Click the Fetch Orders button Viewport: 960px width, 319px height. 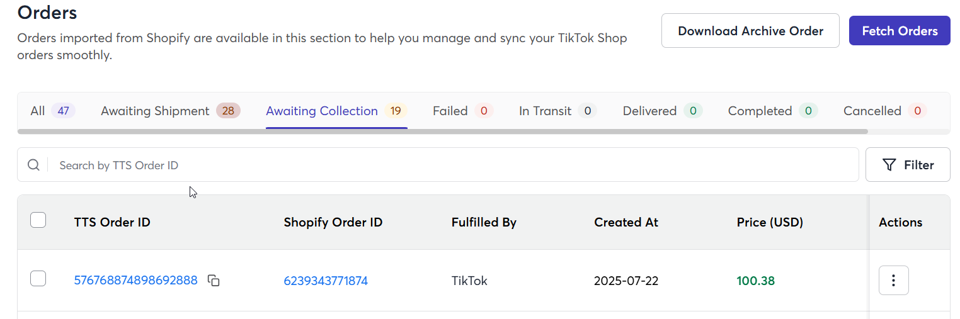pyautogui.click(x=900, y=31)
